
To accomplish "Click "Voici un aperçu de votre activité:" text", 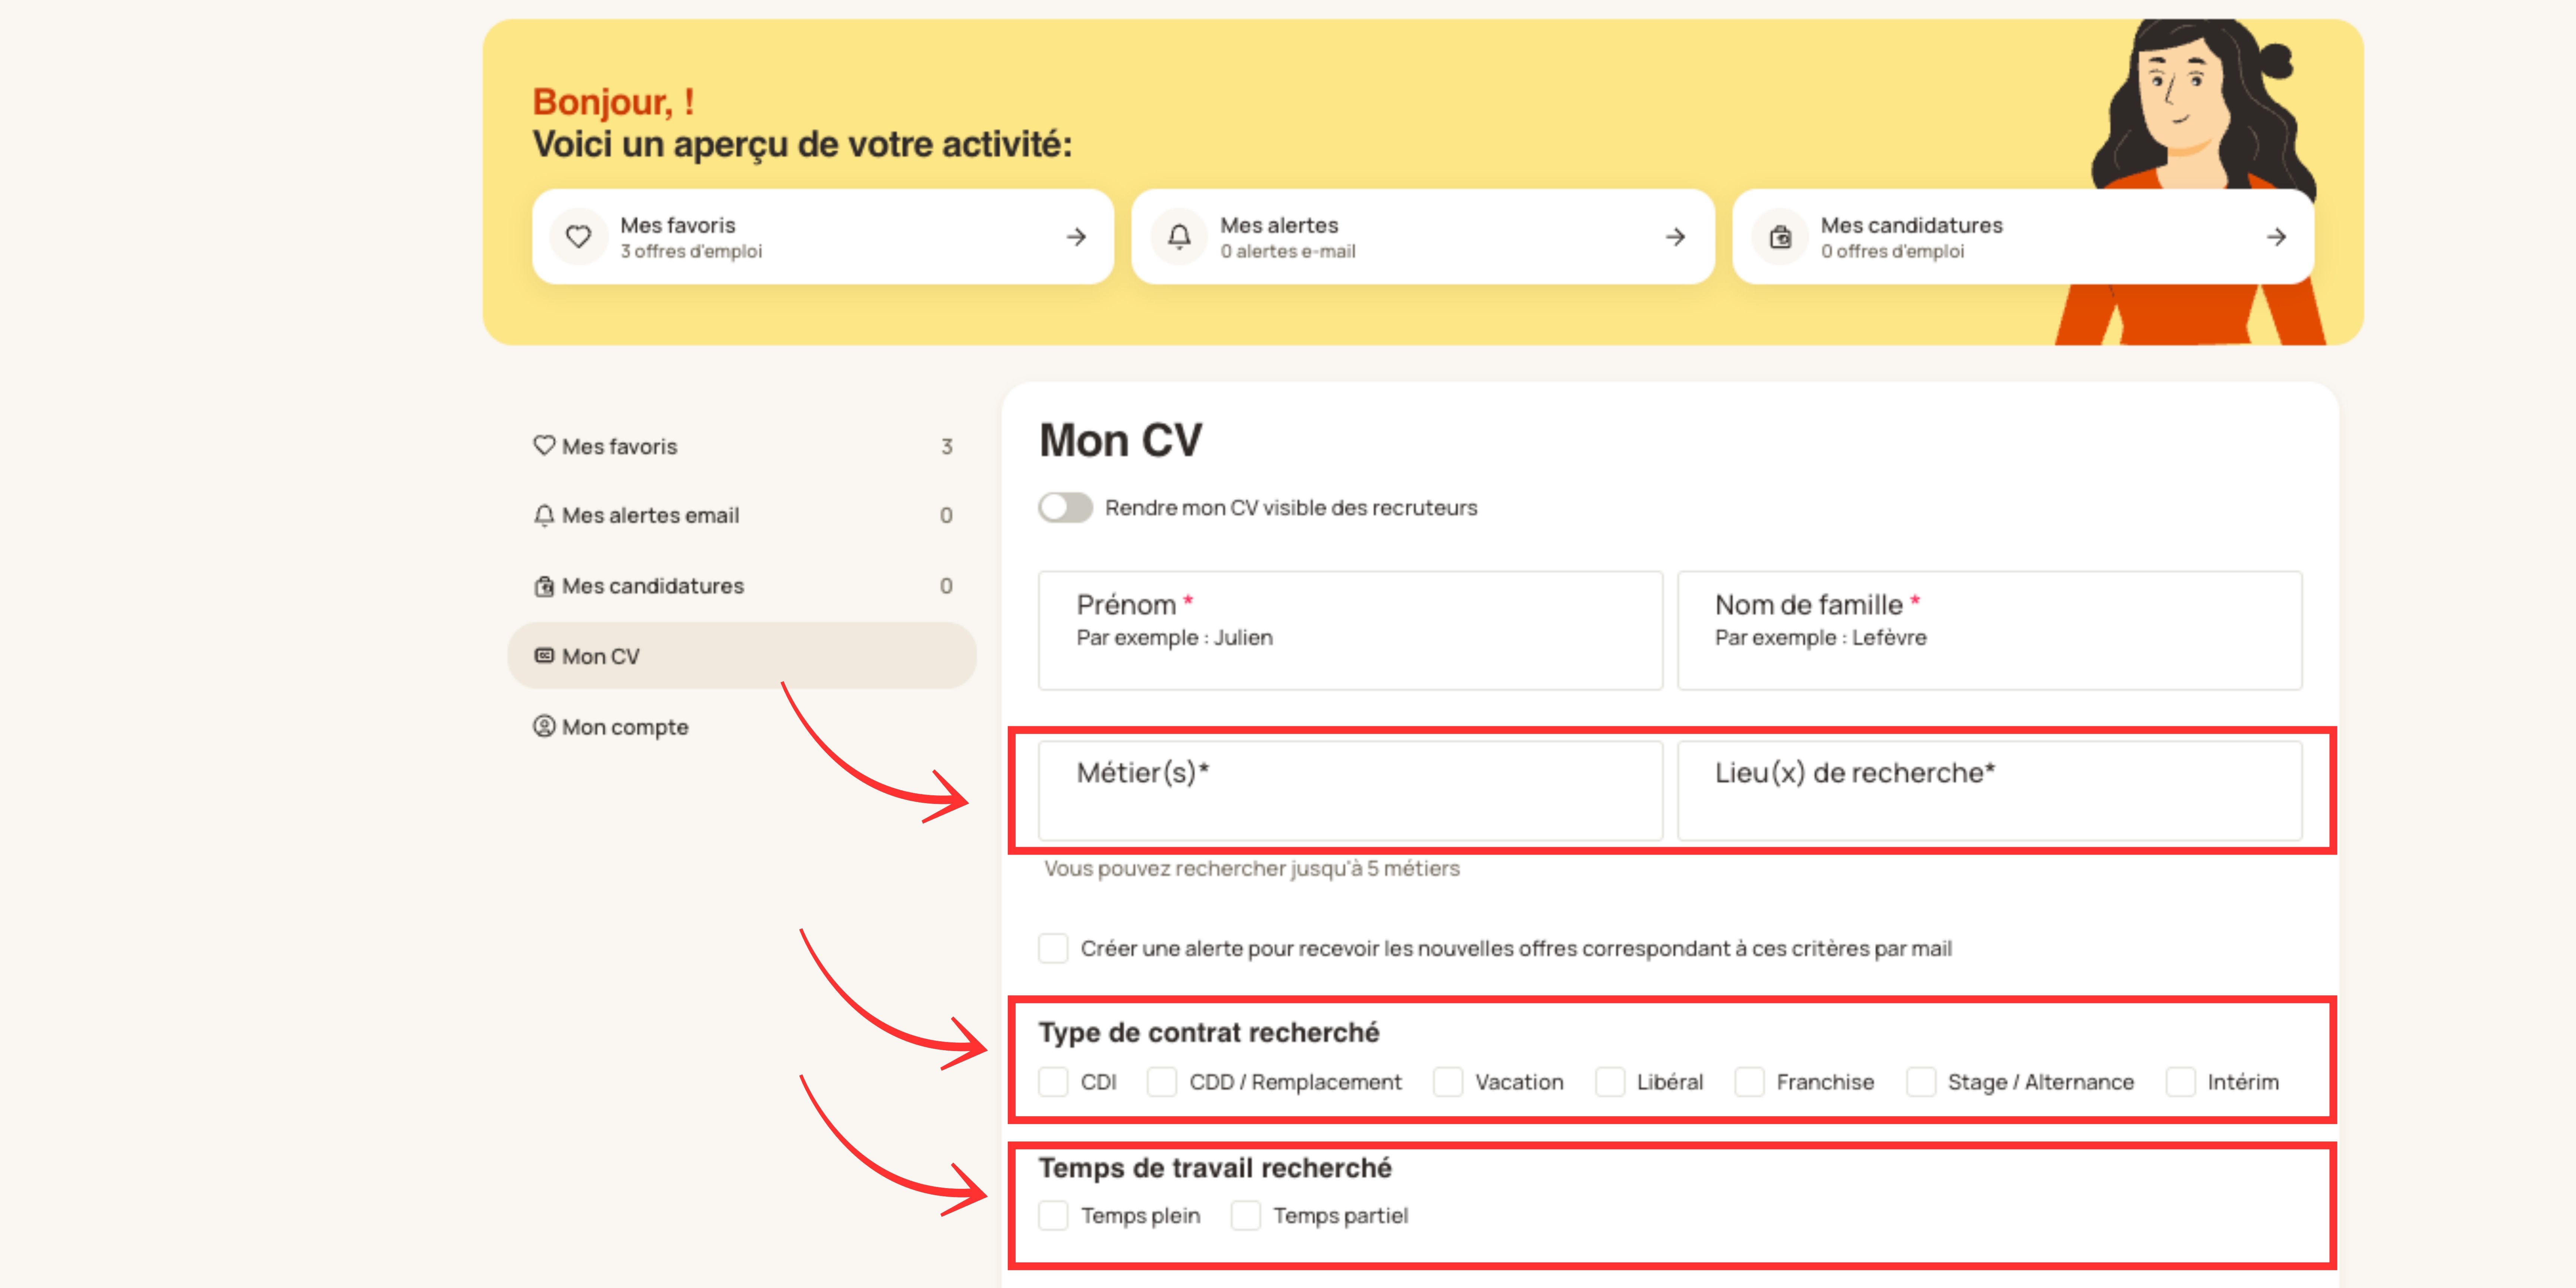I will [802, 145].
